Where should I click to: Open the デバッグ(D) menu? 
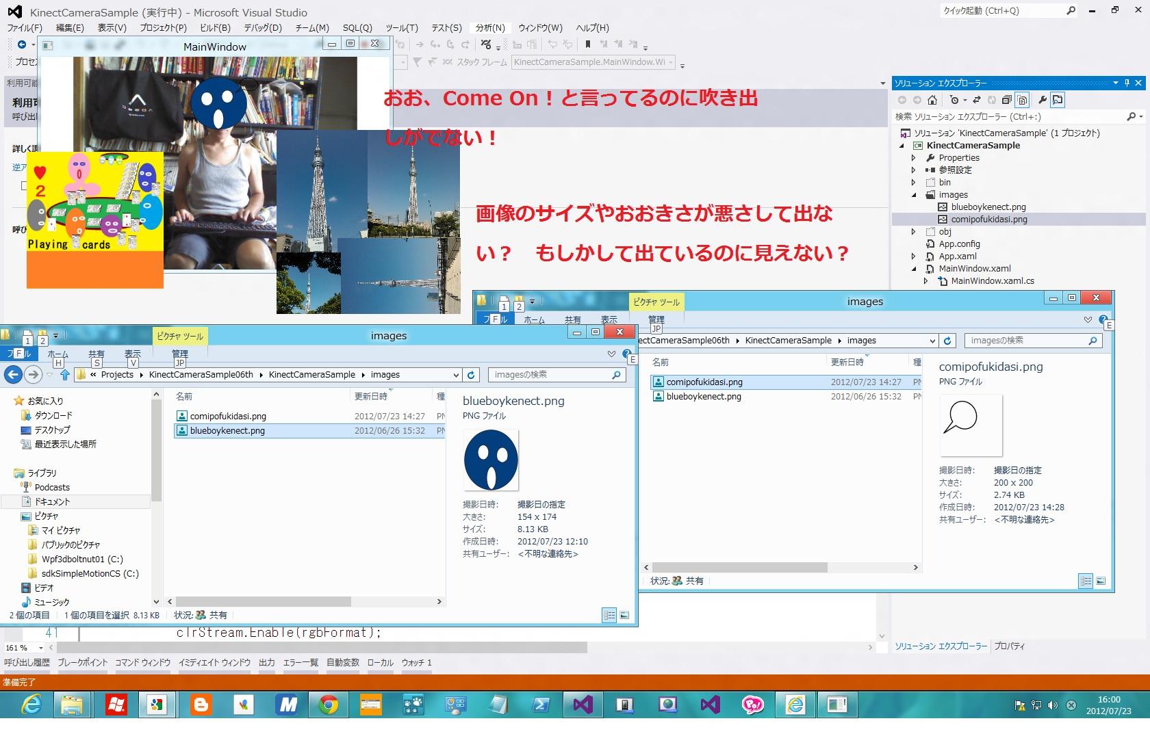tap(263, 28)
